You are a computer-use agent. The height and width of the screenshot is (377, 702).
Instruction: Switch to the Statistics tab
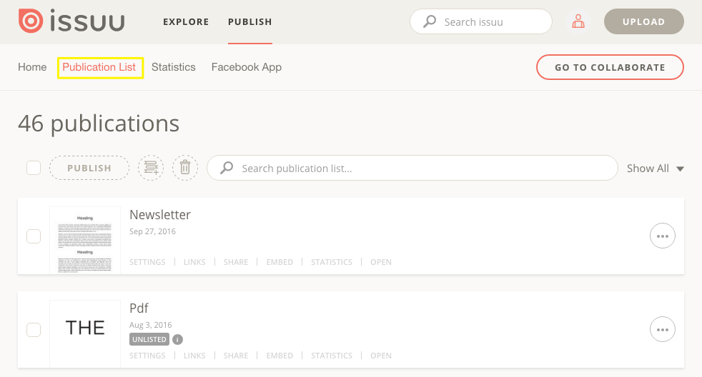(x=173, y=67)
